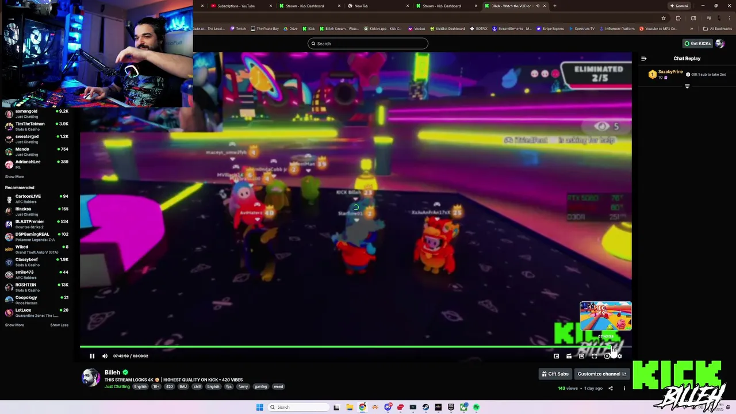Screen dimensions: 736x414
Task: Open the three-dot more options menu
Action: point(624,388)
